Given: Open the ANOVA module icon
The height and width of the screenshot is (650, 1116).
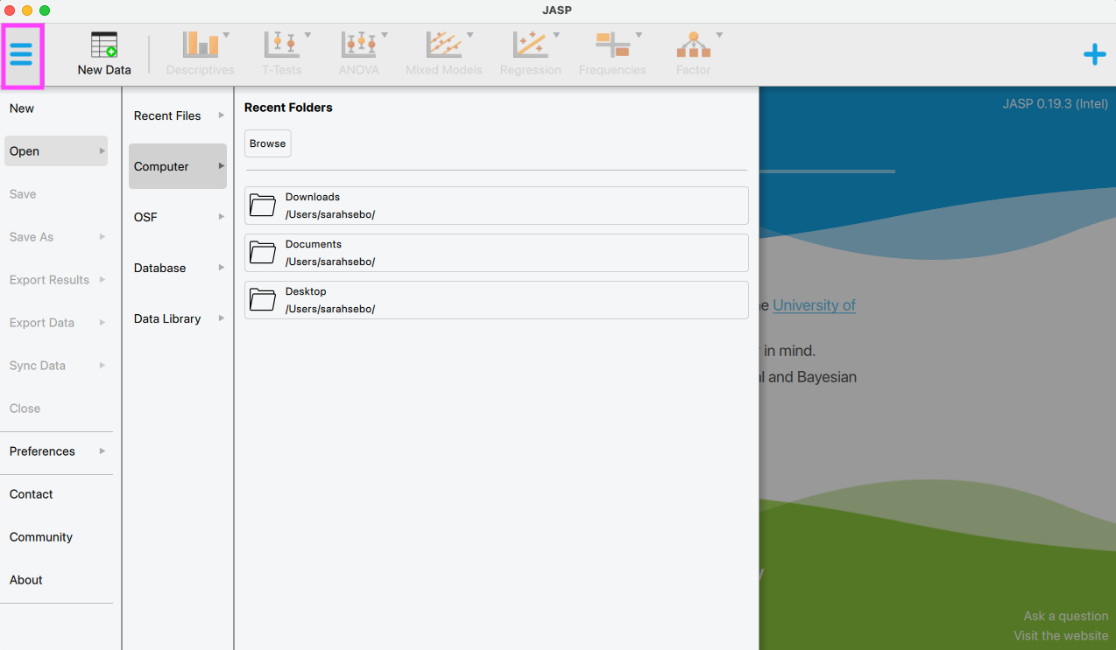Looking at the screenshot, I should click(x=359, y=46).
